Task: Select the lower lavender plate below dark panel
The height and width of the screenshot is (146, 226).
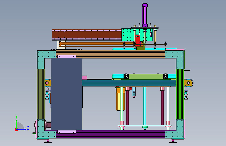Action: click(67, 132)
